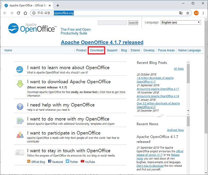Click the Apache OpenOffice logo
Image resolution: width=208 pixels, height=175 pixels.
tap(32, 28)
